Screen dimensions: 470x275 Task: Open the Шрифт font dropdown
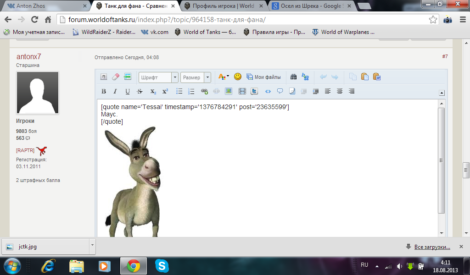coord(174,77)
